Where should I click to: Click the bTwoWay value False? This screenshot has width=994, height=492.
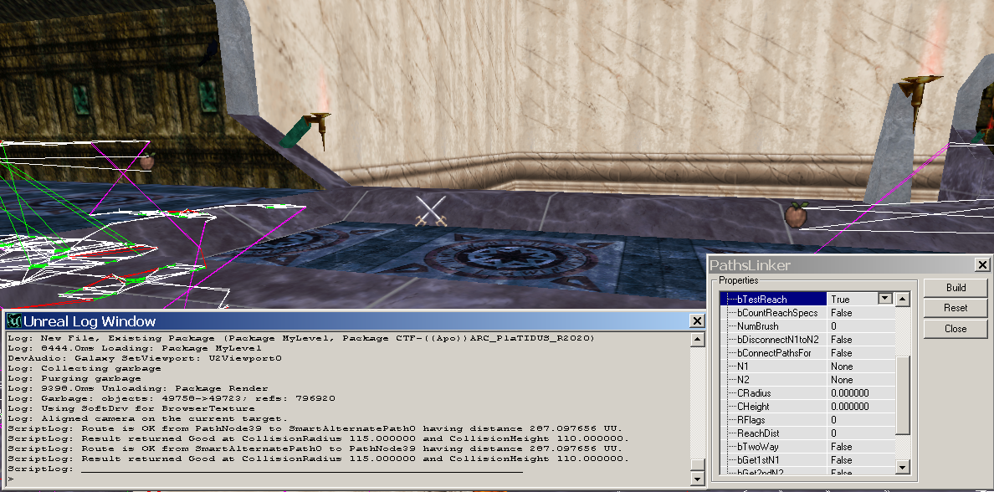tap(841, 446)
